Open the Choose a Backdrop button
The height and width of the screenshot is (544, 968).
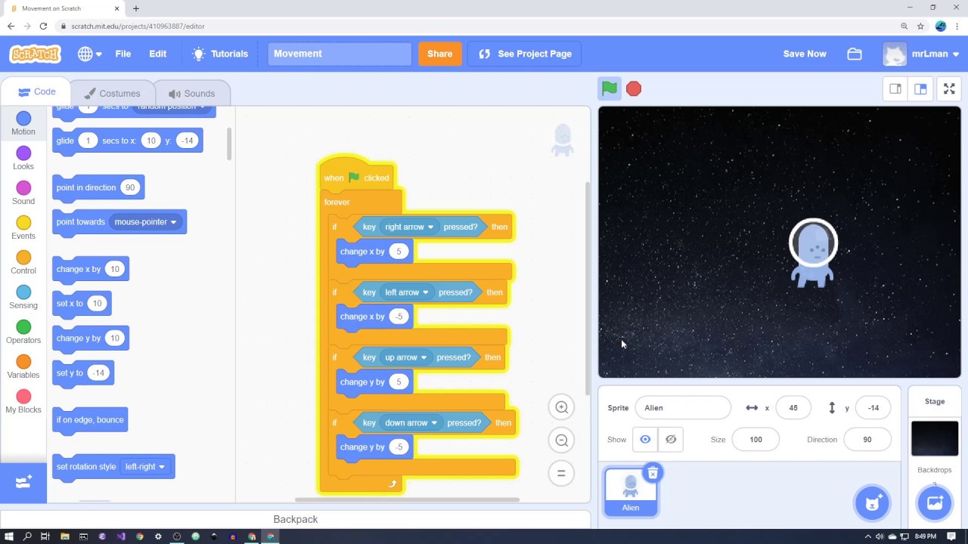935,502
